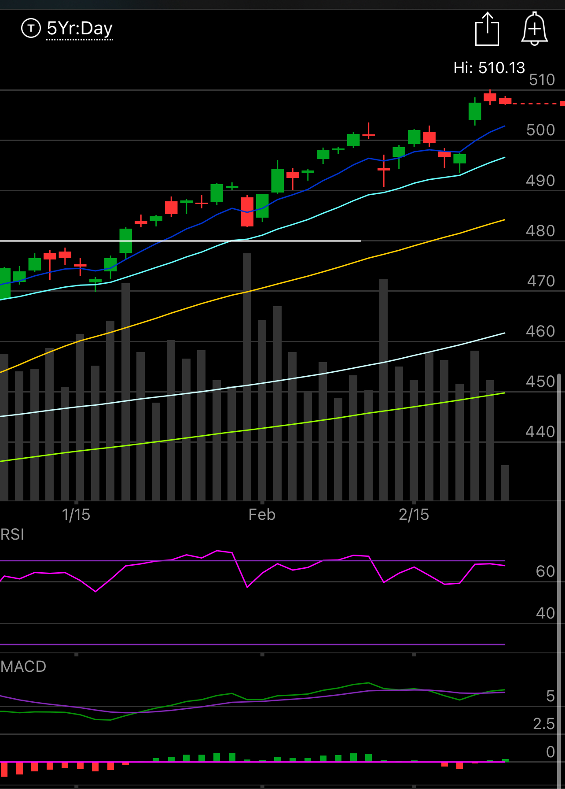Click the red current-price marker at axis
Screen dimensions: 565x789
point(562,104)
